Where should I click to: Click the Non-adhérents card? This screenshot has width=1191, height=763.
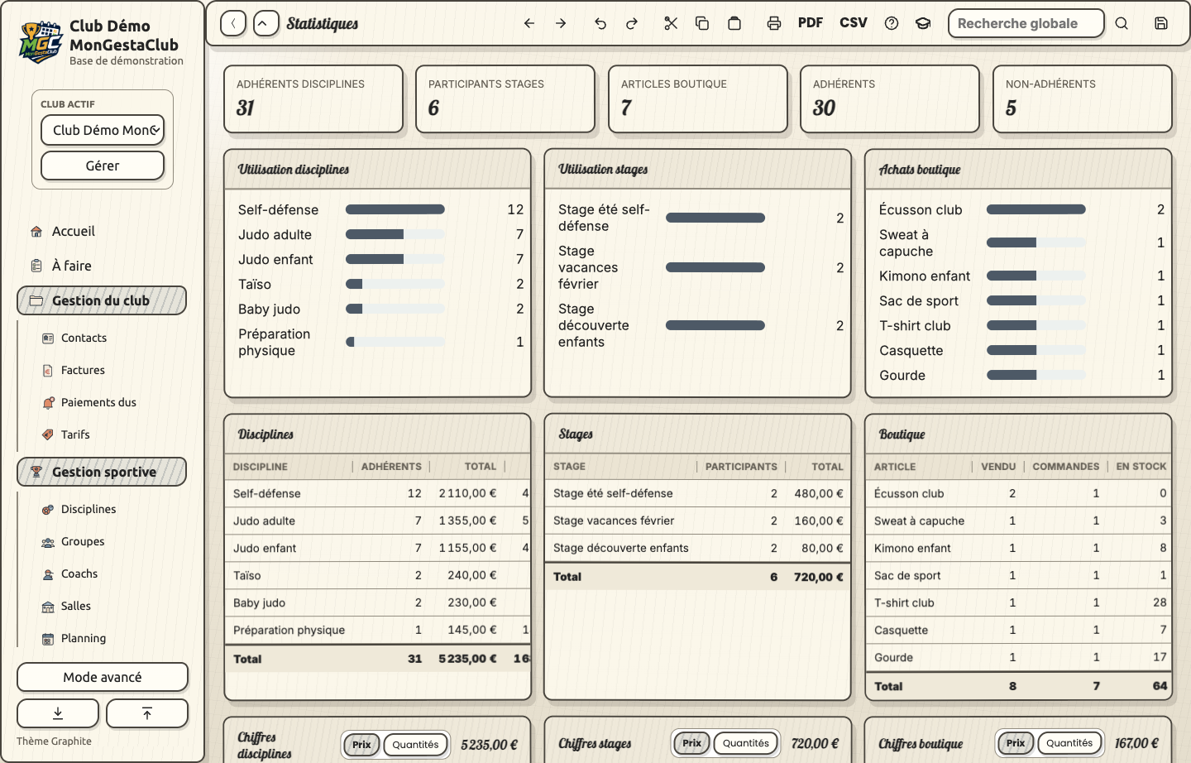1083,98
